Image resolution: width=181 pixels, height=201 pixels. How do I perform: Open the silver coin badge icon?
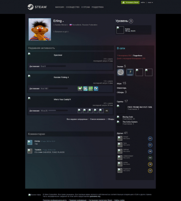point(121,72)
